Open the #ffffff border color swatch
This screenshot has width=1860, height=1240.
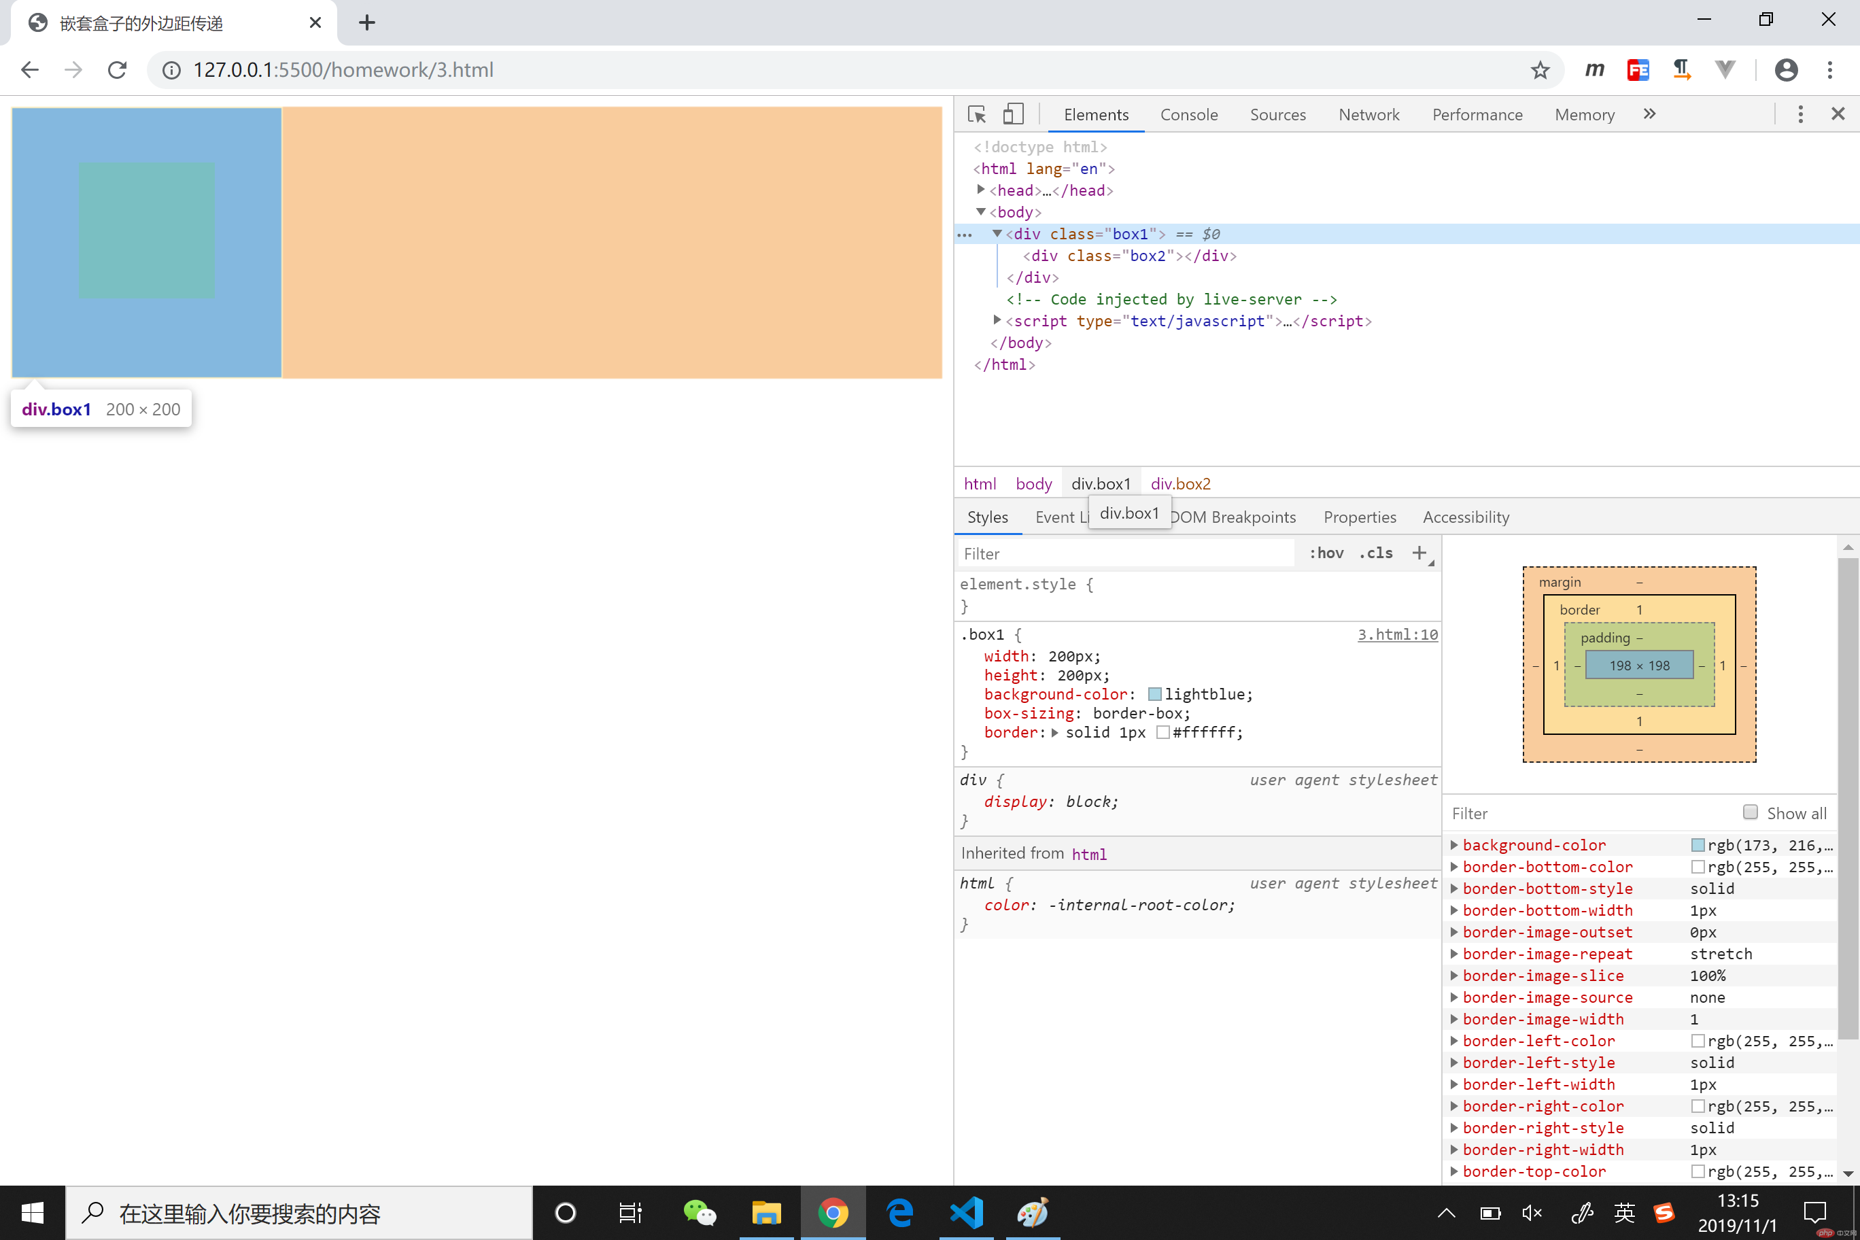click(x=1162, y=732)
